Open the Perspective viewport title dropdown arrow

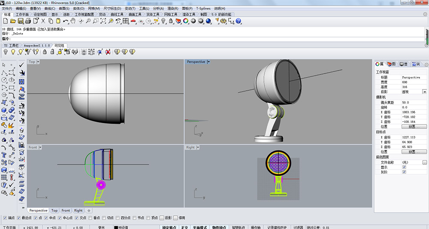(x=208, y=62)
